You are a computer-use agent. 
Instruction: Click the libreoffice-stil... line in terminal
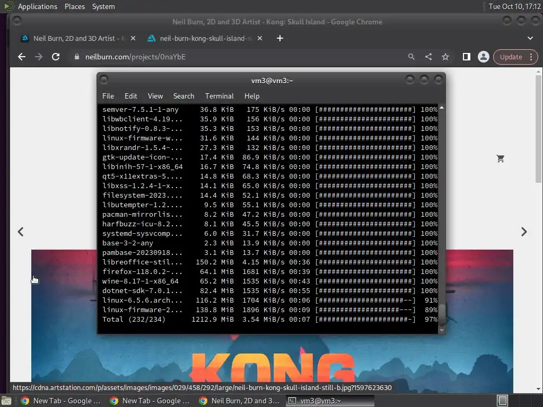(270, 262)
